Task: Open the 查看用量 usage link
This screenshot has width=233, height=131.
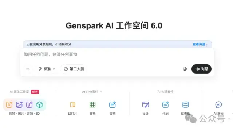Action: point(200,44)
